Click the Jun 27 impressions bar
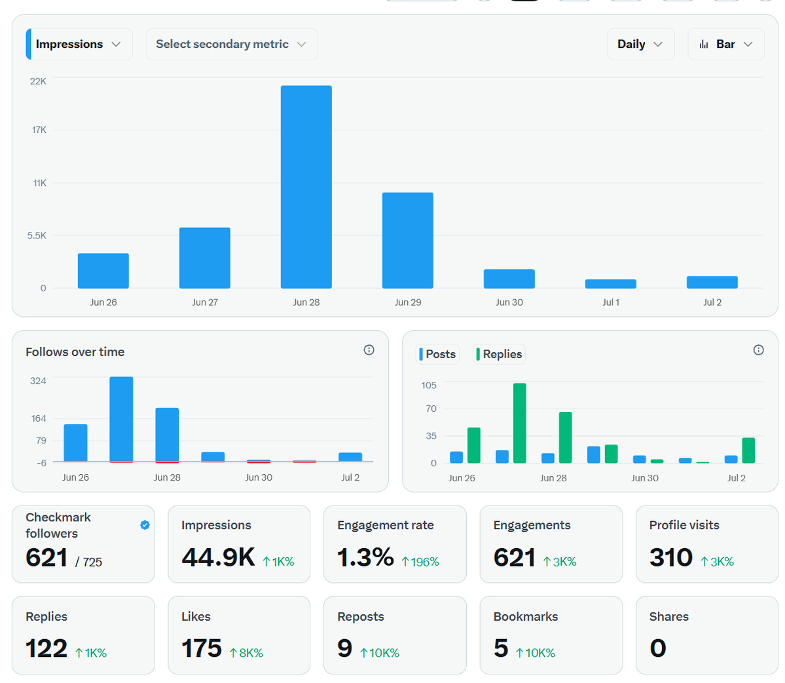 [205, 258]
